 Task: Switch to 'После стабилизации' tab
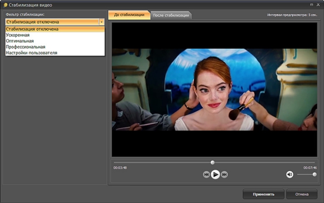[x=171, y=15]
